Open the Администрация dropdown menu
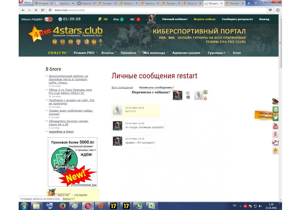The image size is (301, 210). [x=187, y=53]
